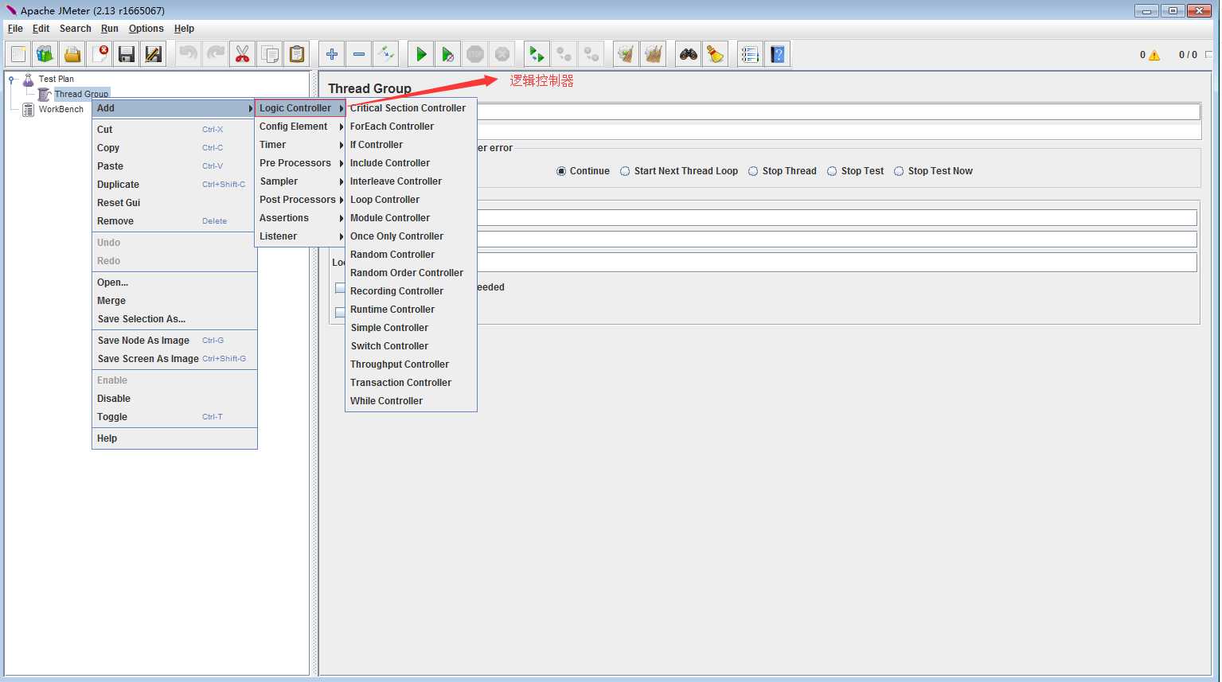This screenshot has width=1222, height=682.
Task: Click the Toggle toolbar icon
Action: click(x=386, y=54)
